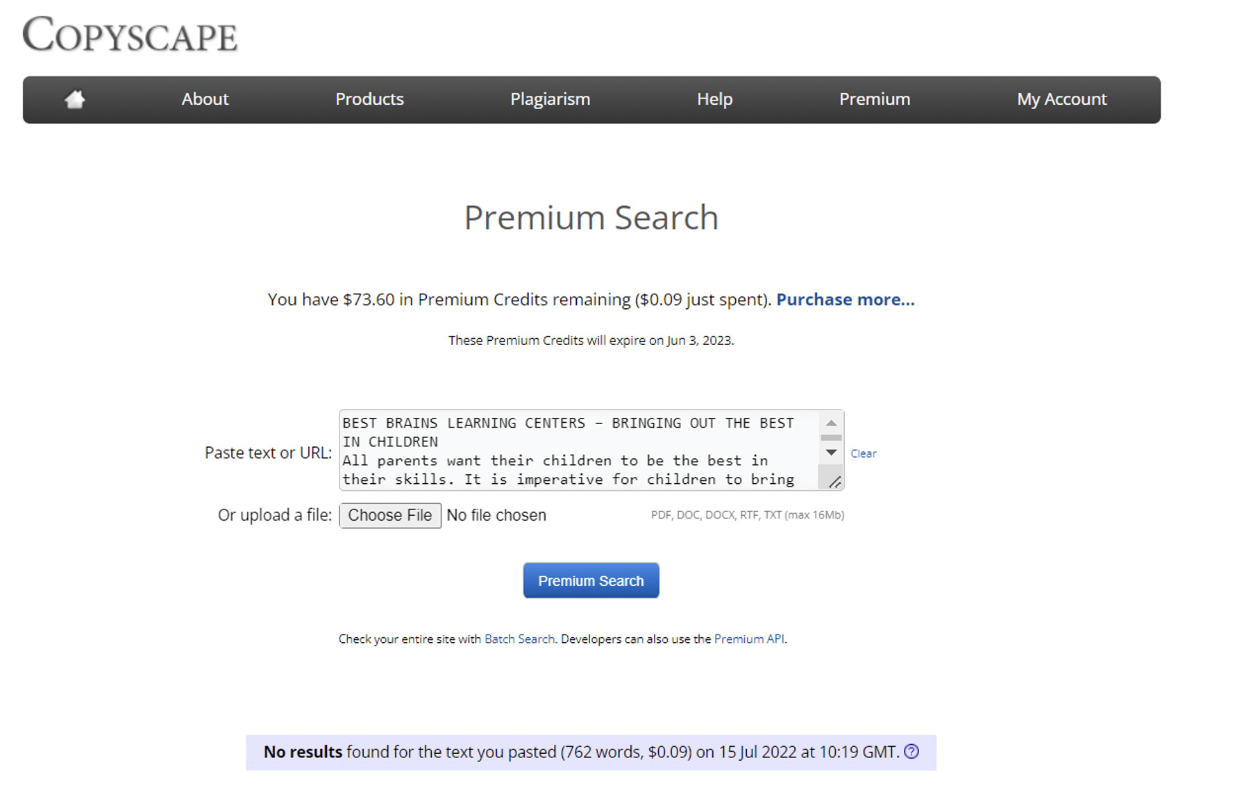Viewport: 1244px width, 808px height.
Task: Go to the Plagiarism section
Action: click(550, 99)
